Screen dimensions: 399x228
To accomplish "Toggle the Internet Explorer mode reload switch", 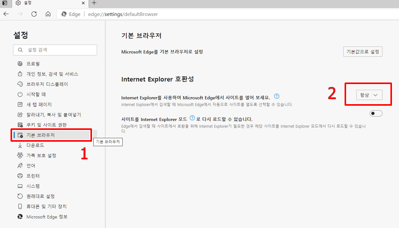I will 376,113.
